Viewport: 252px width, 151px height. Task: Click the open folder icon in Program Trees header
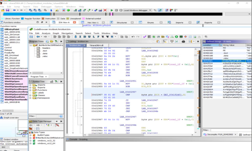pyautogui.click(x=52, y=42)
